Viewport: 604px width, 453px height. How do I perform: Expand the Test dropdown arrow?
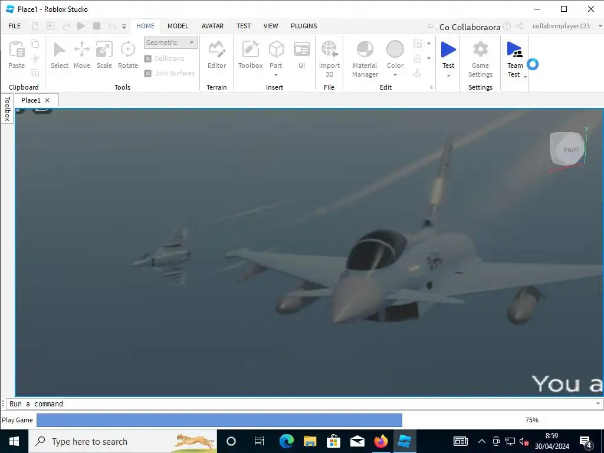(448, 75)
